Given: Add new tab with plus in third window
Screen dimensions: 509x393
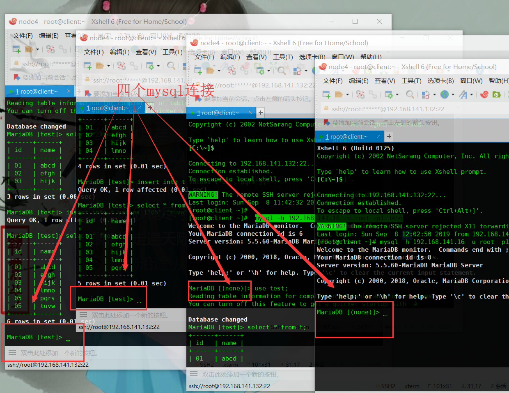Looking at the screenshot, I should pyautogui.click(x=261, y=113).
